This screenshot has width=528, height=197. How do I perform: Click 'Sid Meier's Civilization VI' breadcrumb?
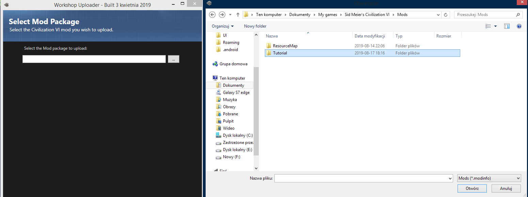tap(367, 15)
